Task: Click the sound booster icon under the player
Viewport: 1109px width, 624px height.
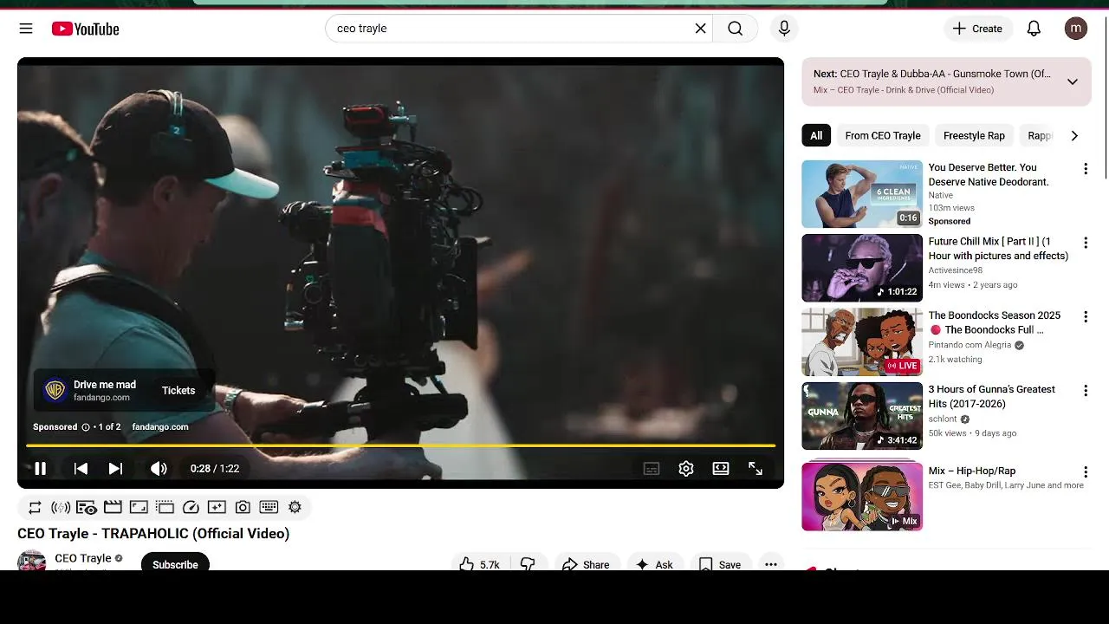Action: click(61, 507)
